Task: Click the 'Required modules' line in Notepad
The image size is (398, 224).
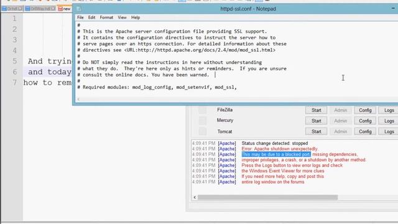Action: pos(157,87)
